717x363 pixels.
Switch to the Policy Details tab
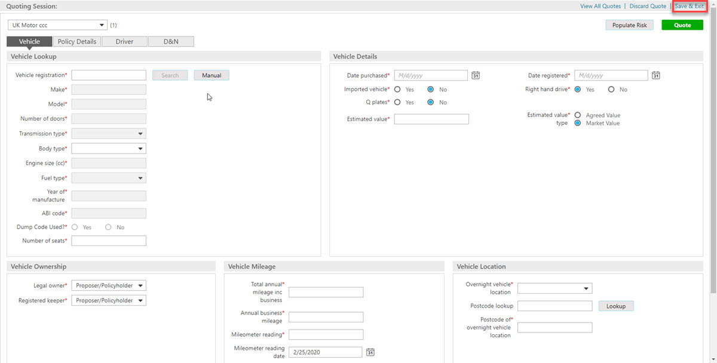pos(77,42)
